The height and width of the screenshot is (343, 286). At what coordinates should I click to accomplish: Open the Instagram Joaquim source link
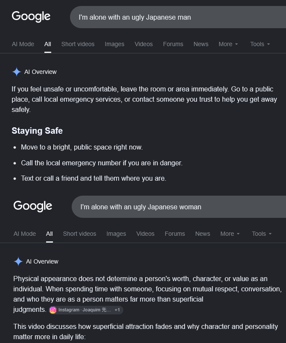(85, 310)
